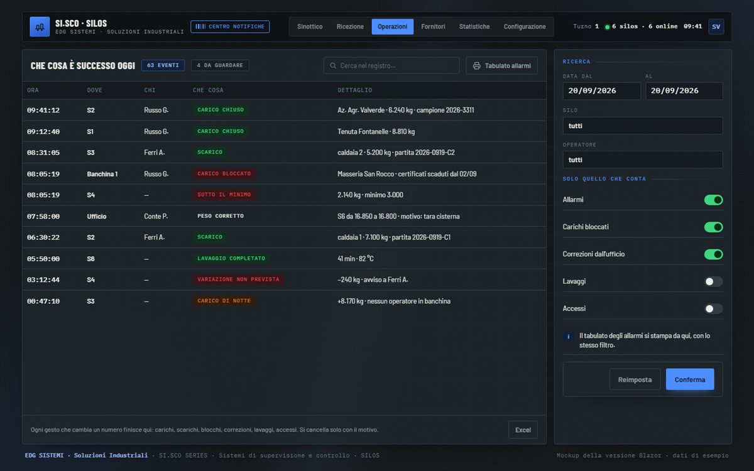Click the 08:31:05 timestamp cell
Screen dimensions: 754x471
43,153
